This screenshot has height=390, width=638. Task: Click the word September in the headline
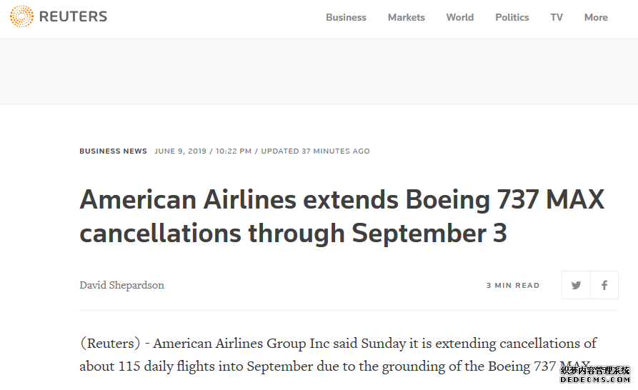click(x=419, y=234)
